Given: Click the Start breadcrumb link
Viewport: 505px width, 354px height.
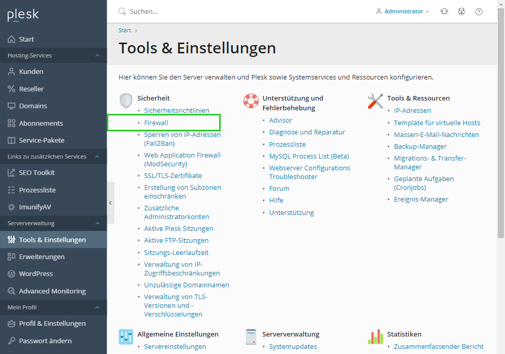Looking at the screenshot, I should (x=125, y=30).
